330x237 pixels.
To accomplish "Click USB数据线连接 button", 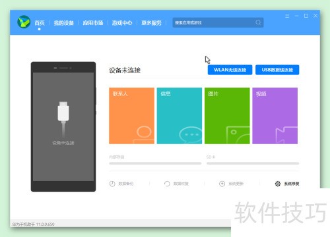I will click(x=277, y=70).
